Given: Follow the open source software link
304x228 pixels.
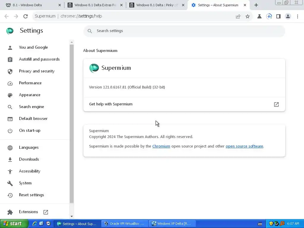Looking at the screenshot, I should [x=244, y=146].
